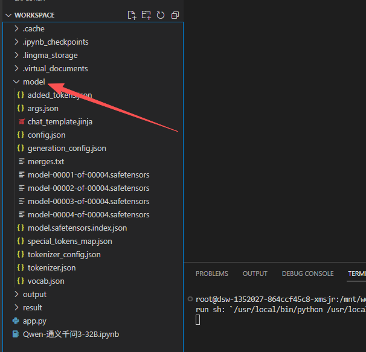Select model-00002-of-00004.safetensors file name
The image size is (366, 352).
[88, 188]
